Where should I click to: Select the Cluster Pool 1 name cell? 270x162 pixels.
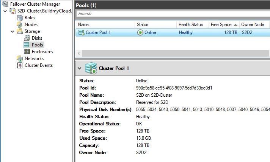[x=98, y=32]
